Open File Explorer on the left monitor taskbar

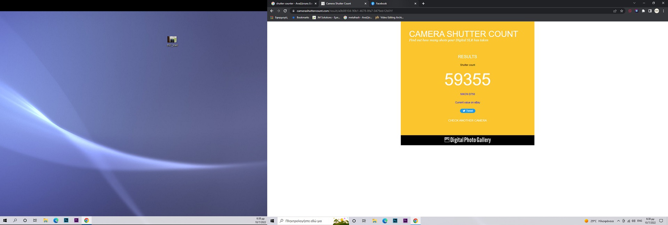point(45,221)
